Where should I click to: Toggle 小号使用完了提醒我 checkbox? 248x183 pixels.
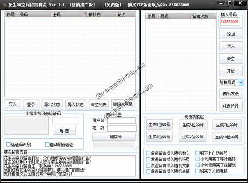(197, 165)
